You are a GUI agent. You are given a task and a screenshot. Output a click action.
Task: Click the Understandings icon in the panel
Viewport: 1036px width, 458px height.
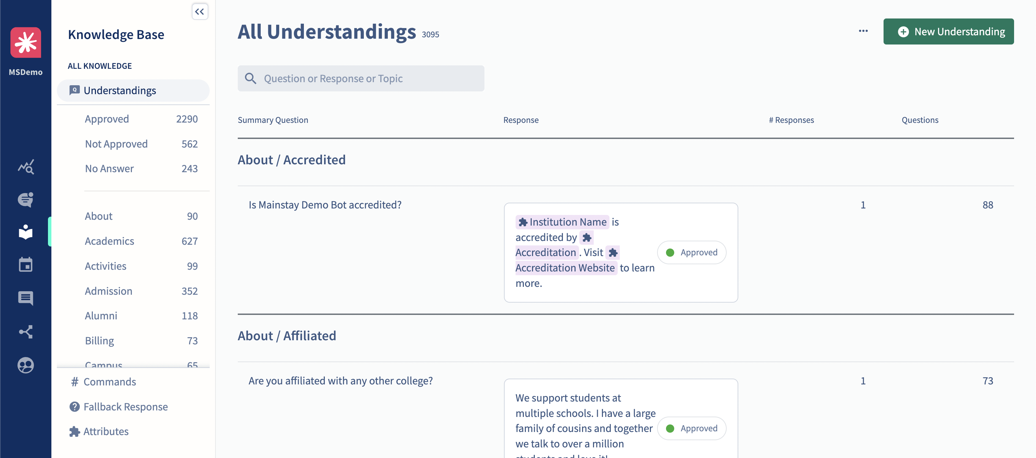[74, 90]
